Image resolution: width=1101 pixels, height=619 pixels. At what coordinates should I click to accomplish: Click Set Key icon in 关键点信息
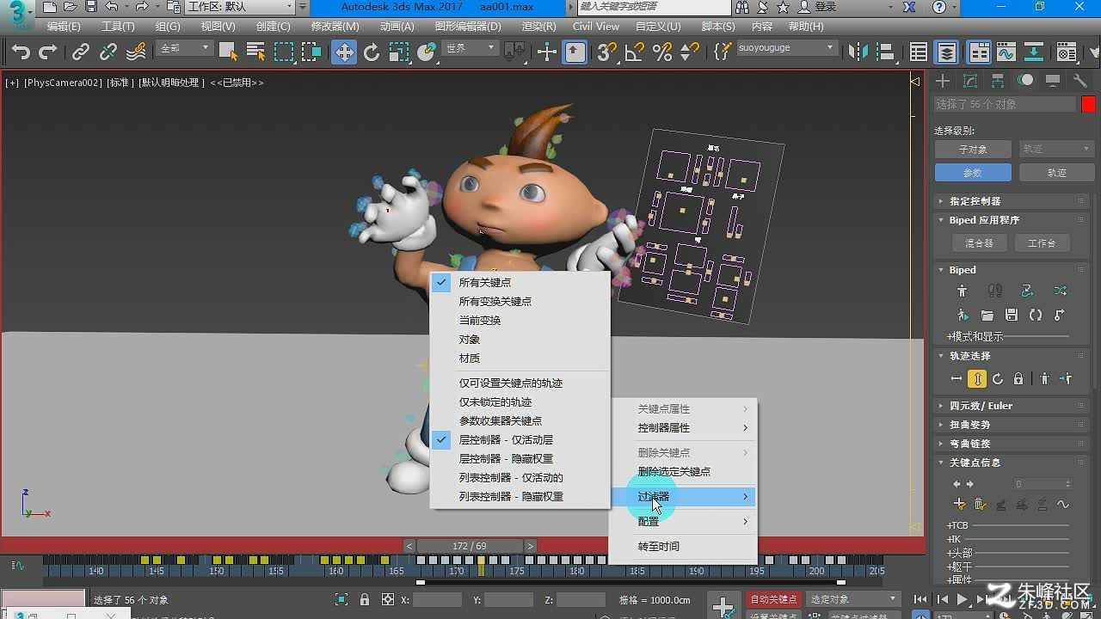tap(960, 505)
